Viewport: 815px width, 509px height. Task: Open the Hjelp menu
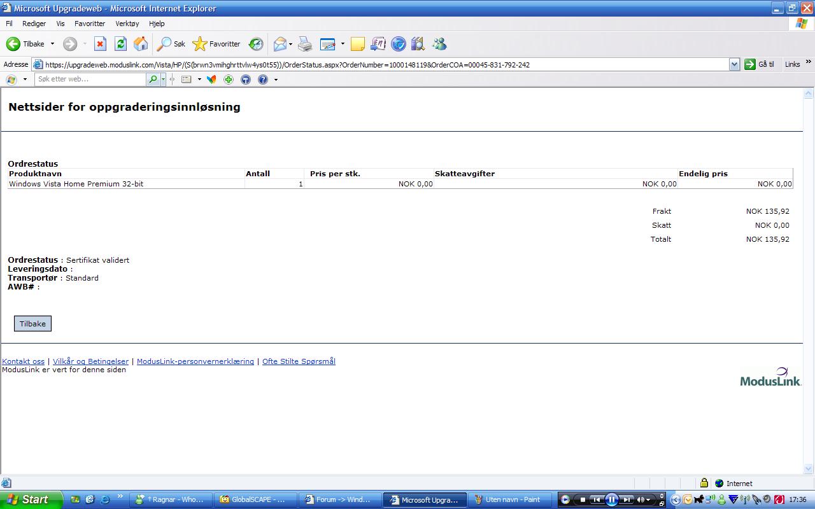coord(157,24)
